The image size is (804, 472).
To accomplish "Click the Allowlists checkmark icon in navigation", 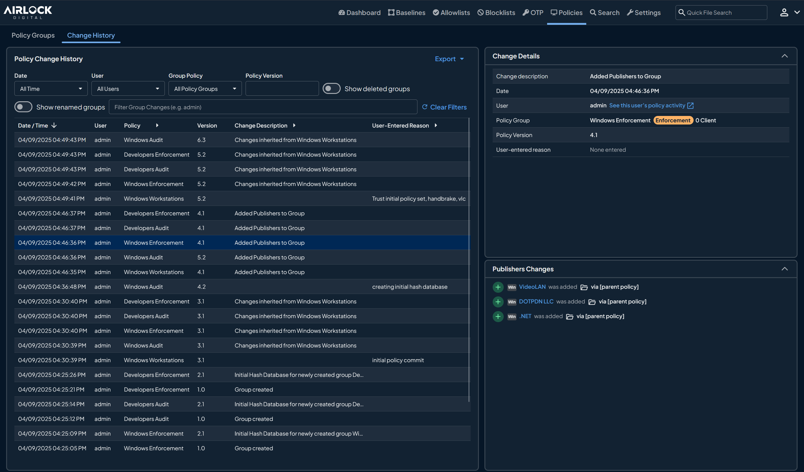I will [x=436, y=13].
